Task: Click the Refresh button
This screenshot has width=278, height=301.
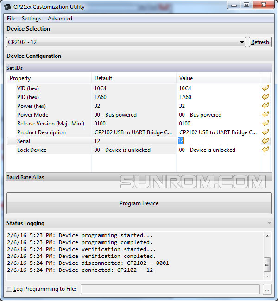Action: [260, 42]
